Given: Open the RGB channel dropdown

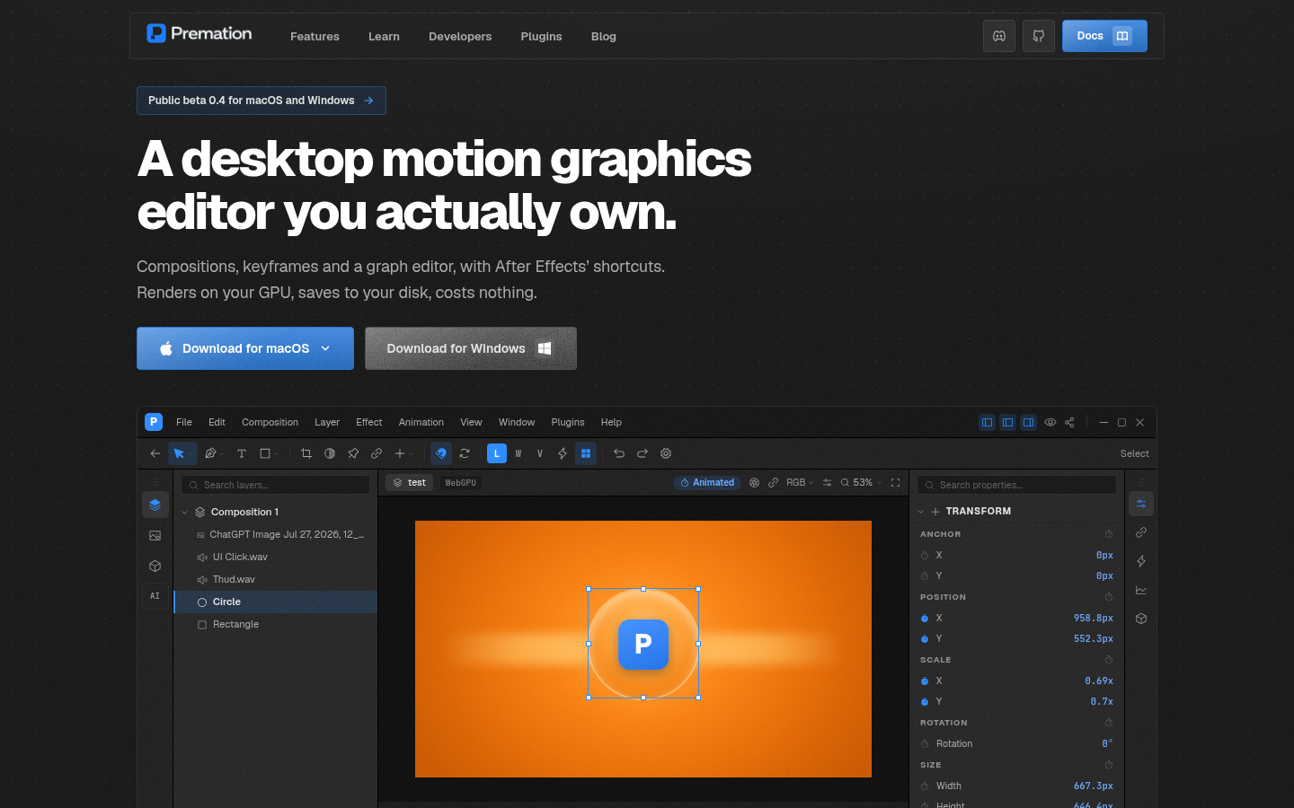Looking at the screenshot, I should (799, 482).
